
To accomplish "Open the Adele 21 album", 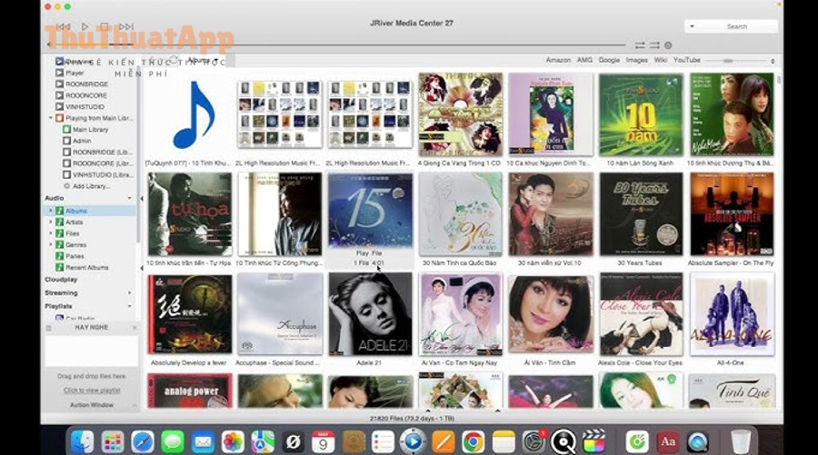I will [370, 314].
